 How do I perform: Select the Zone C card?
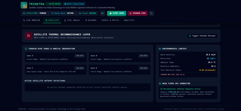pos(56,70)
